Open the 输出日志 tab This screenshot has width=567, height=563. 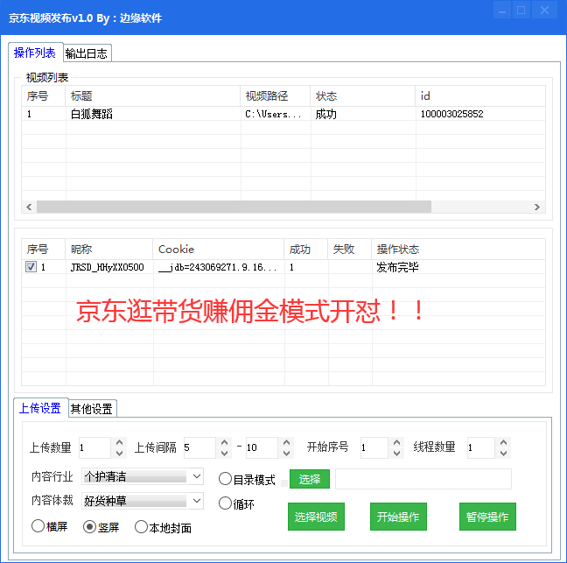(x=87, y=53)
